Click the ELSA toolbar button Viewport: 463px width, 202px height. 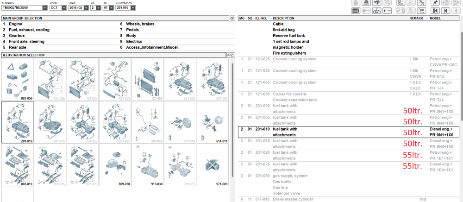pos(400,2)
